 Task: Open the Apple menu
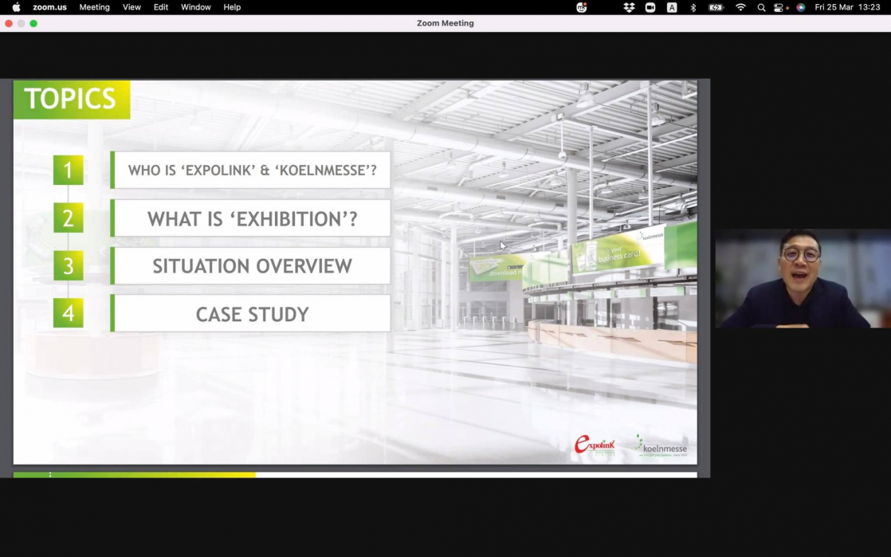pos(16,7)
